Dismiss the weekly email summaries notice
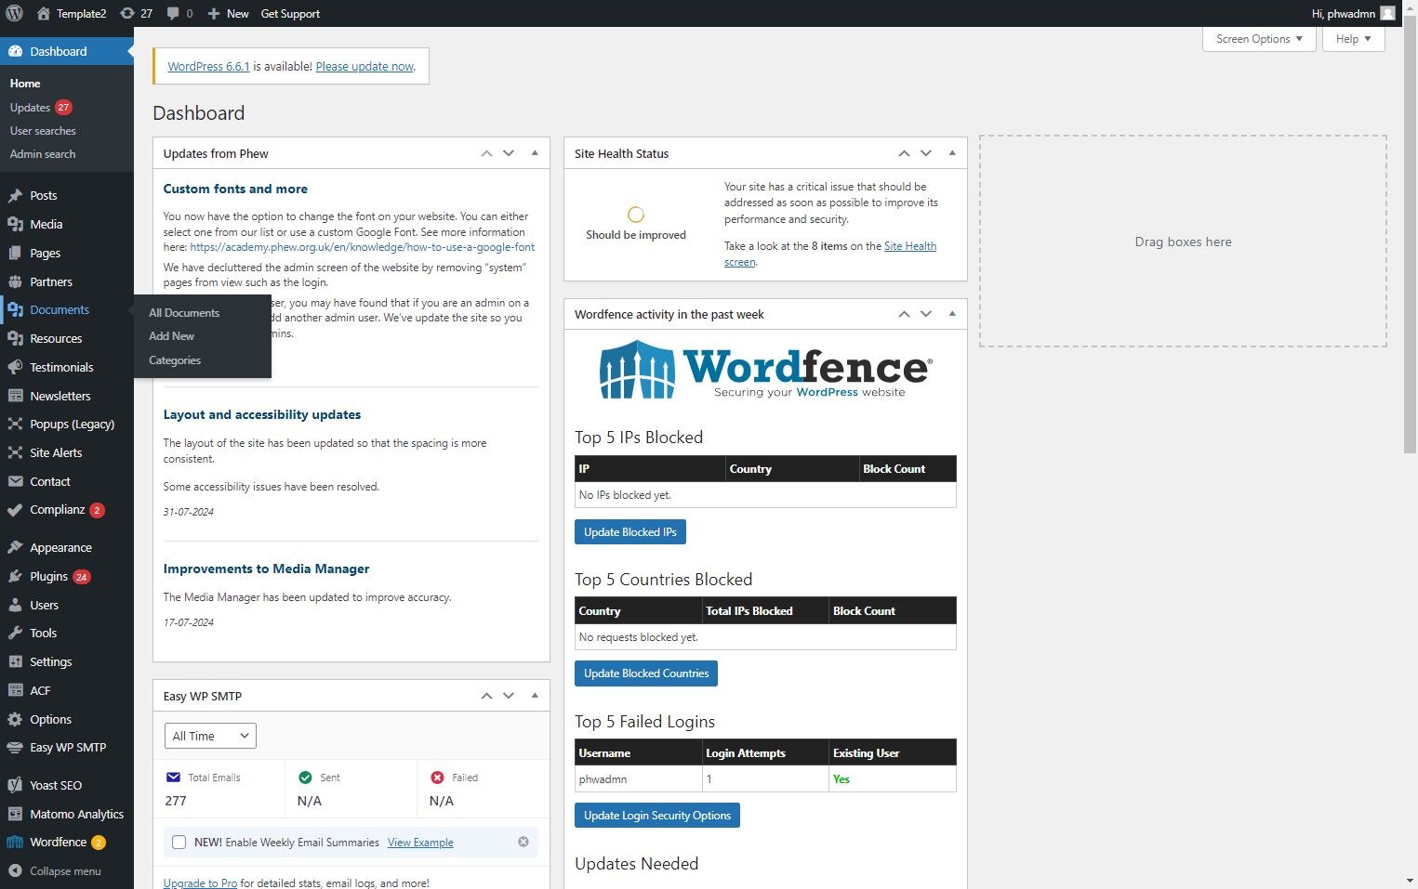This screenshot has height=889, width=1418. click(523, 842)
